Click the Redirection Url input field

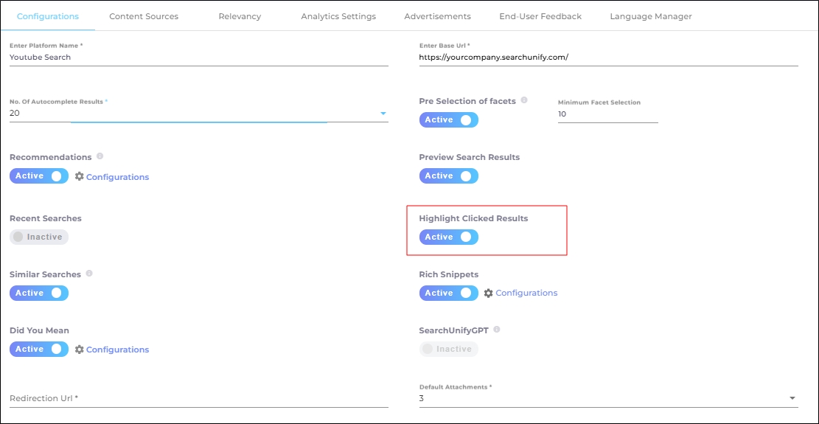tap(198, 398)
